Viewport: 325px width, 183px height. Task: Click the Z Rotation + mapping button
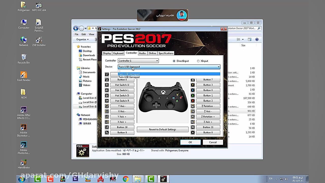pos(208,117)
